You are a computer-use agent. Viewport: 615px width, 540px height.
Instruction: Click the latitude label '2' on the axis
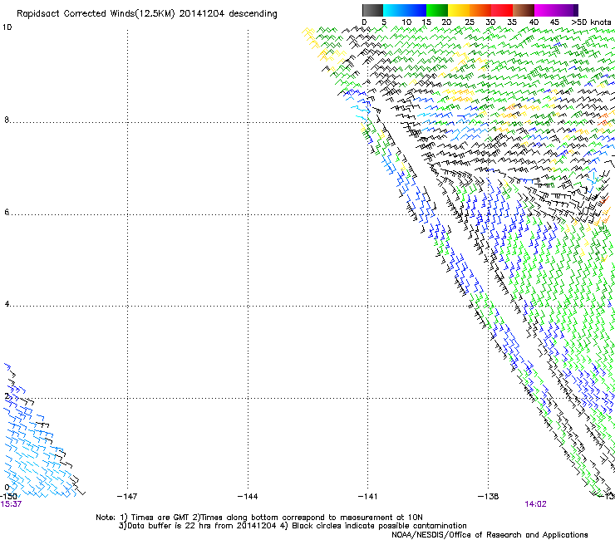(x=7, y=396)
